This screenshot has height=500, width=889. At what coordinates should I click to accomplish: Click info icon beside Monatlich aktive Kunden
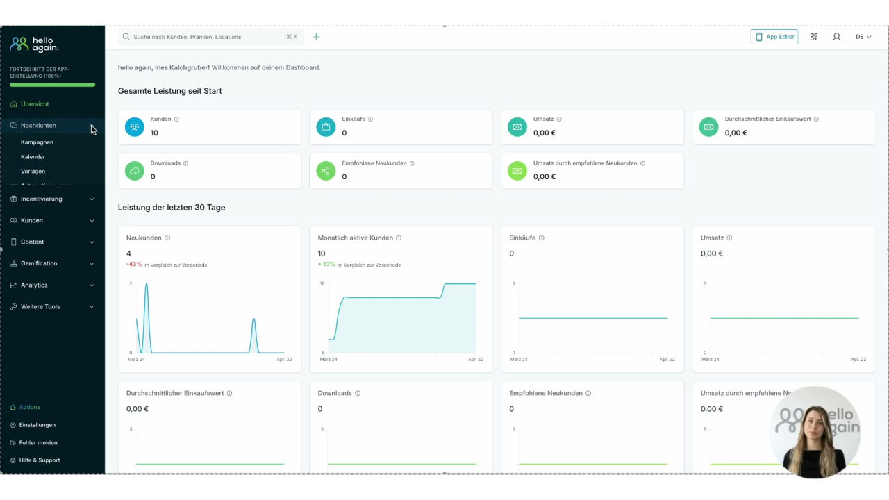point(399,238)
